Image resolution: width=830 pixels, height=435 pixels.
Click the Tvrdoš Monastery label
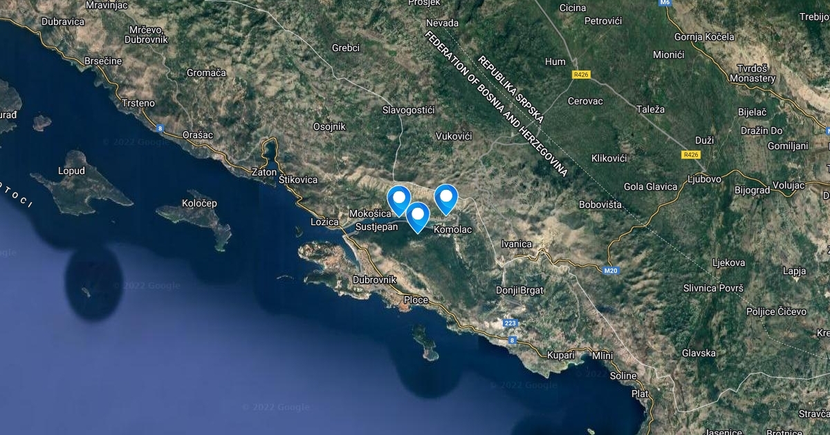point(755,73)
